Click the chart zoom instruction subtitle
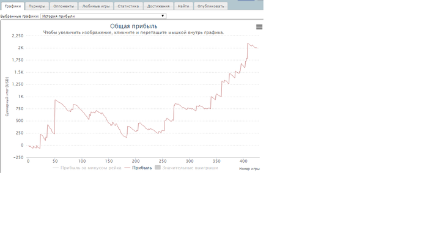 [x=133, y=32]
